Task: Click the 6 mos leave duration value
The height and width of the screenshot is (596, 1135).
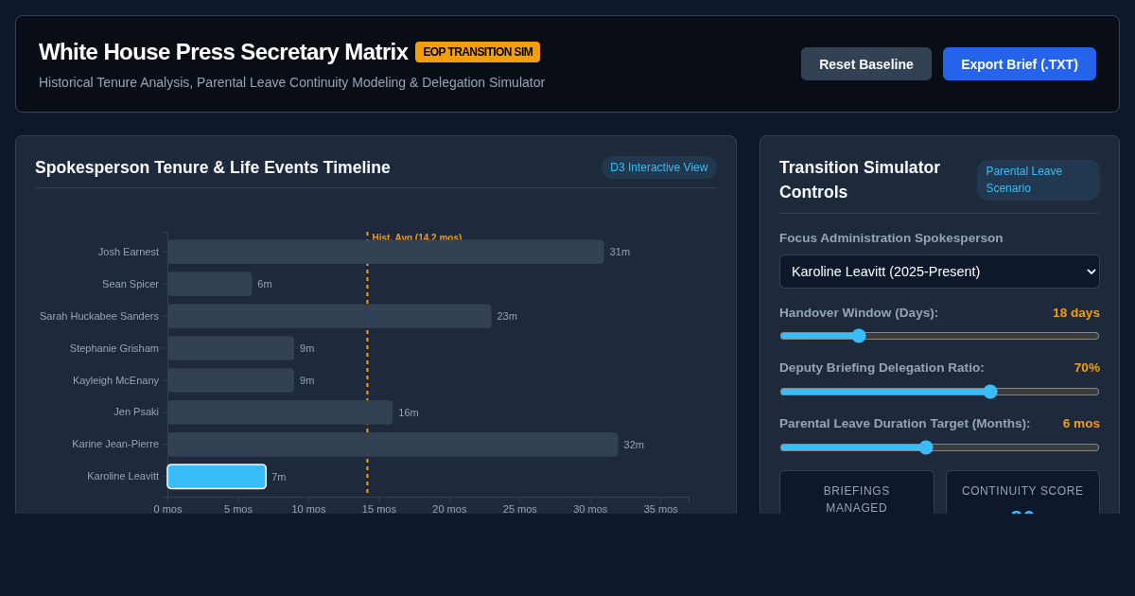Action: click(1081, 424)
